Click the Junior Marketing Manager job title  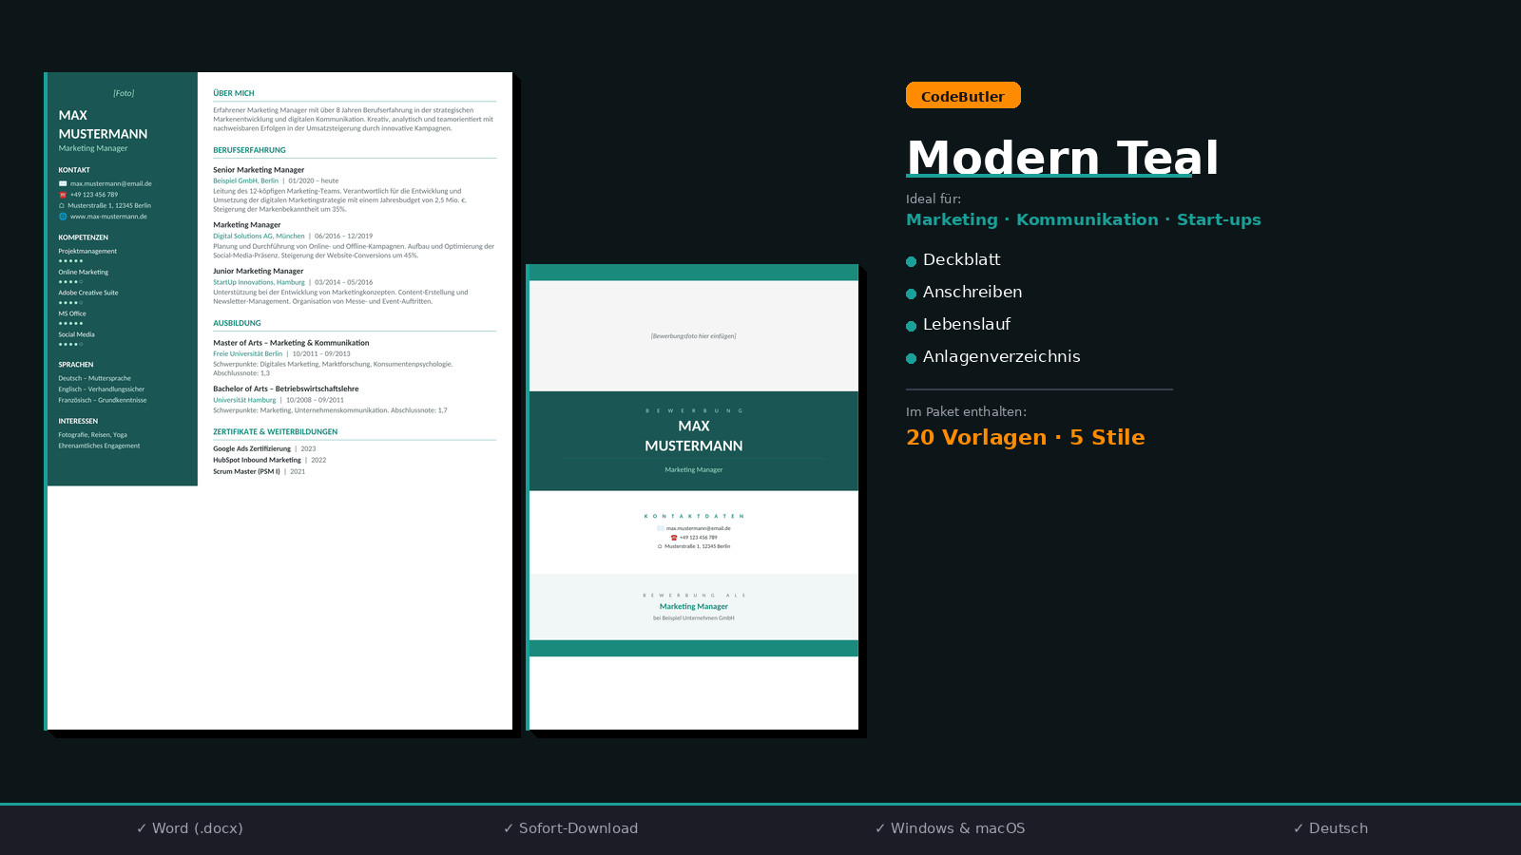point(259,271)
